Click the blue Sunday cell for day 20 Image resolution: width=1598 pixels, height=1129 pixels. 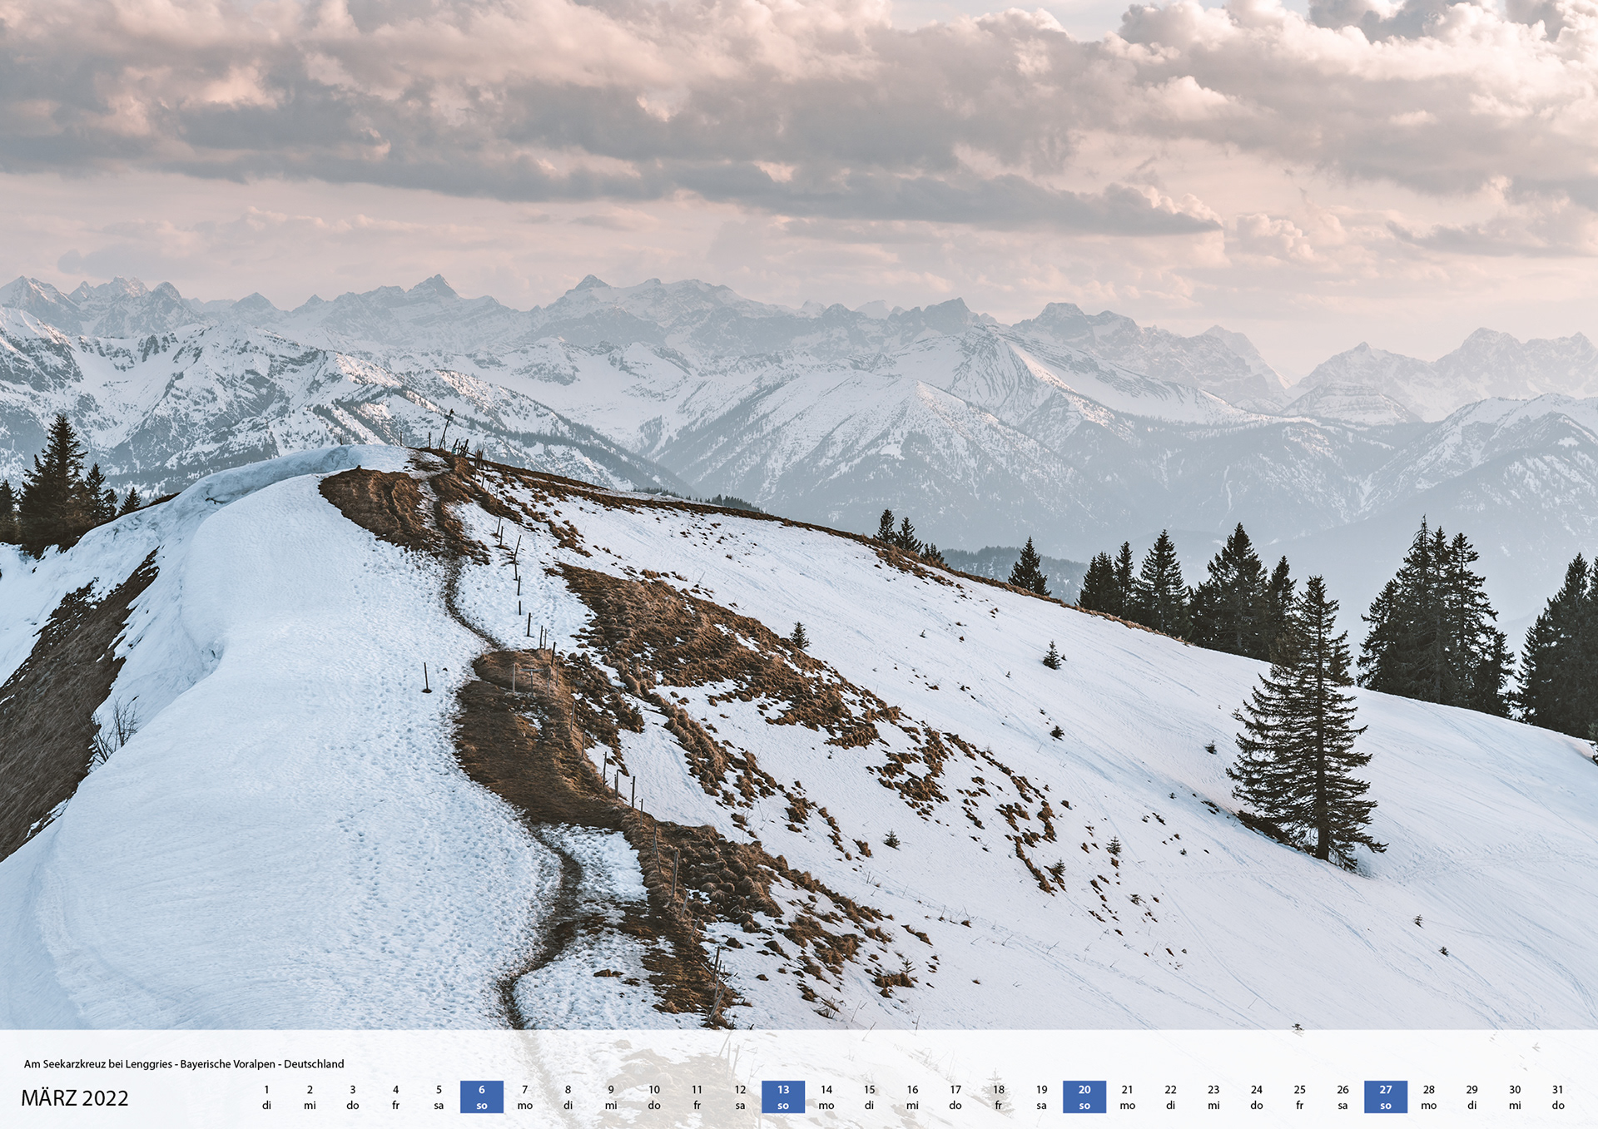coord(1084,1097)
